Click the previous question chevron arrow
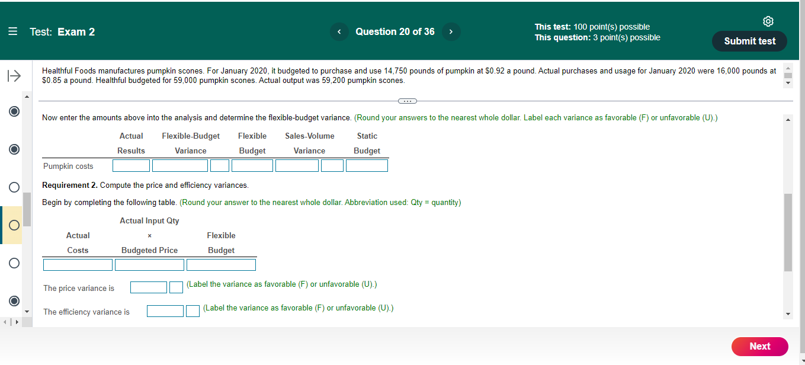The image size is (805, 365). click(339, 31)
